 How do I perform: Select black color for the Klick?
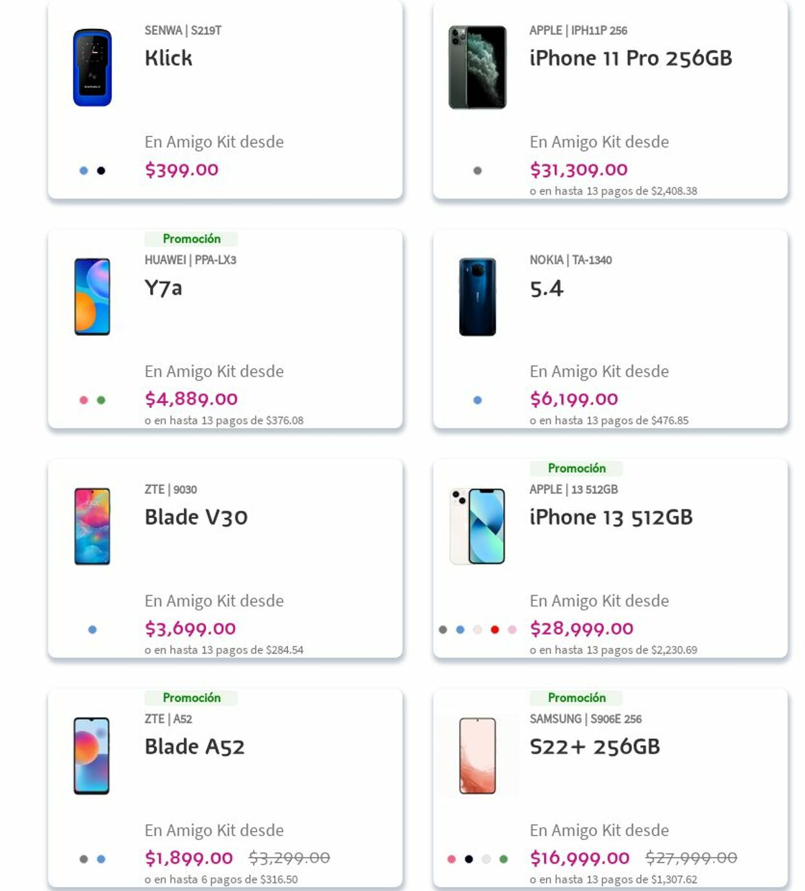tap(101, 171)
